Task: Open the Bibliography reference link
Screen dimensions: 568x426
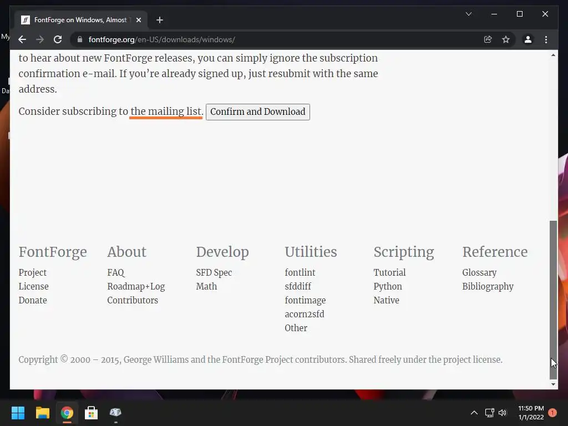Action: [x=488, y=287]
